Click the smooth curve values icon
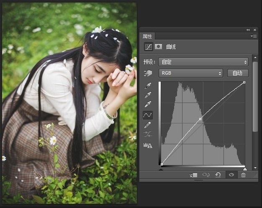 148,134
